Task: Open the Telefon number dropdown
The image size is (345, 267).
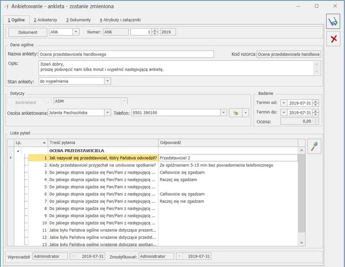Action: (x=223, y=113)
